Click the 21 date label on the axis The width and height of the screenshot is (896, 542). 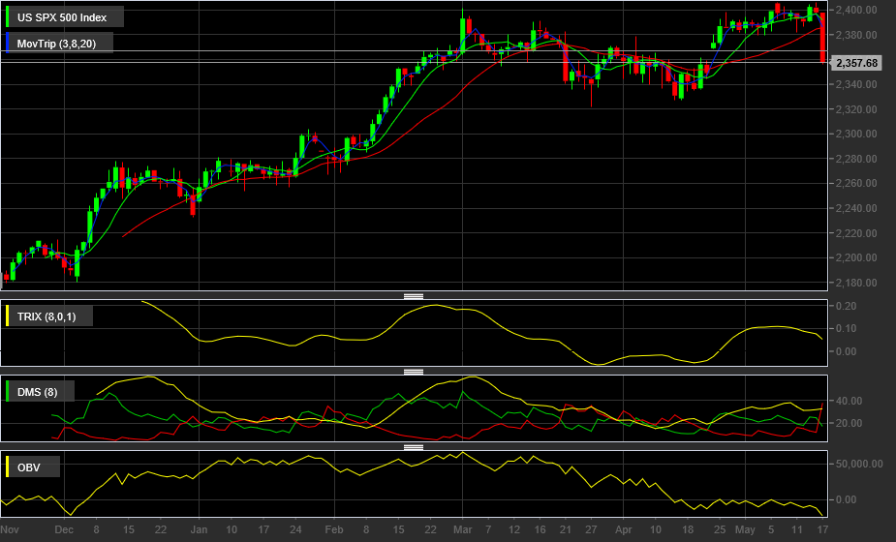click(565, 529)
